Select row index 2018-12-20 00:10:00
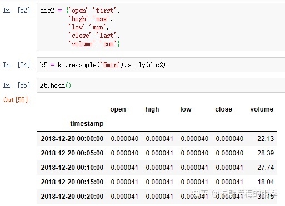285x206 pixels. click(72, 168)
